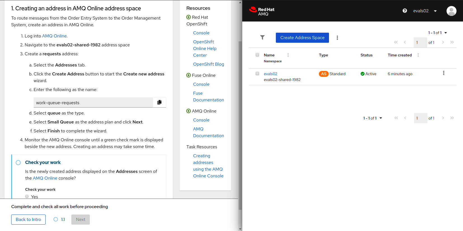Open bottom items-per-page dropdown 1 - 1 of 1
The image size is (463, 231).
click(373, 118)
